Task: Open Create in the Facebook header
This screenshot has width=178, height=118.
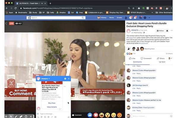Action: point(119,18)
